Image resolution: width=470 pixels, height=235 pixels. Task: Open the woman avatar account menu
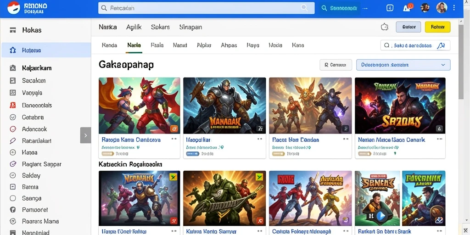click(442, 8)
